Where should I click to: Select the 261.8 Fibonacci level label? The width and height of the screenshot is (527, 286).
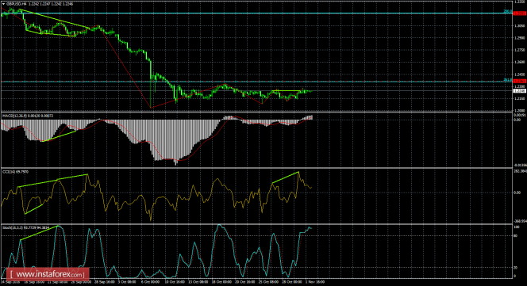[x=508, y=80]
